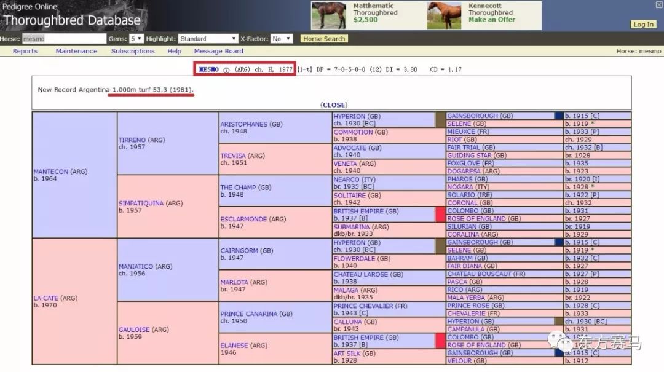The image size is (664, 372).
Task: Click the red swatch beside British Empire b. 1937
Action: click(440, 215)
